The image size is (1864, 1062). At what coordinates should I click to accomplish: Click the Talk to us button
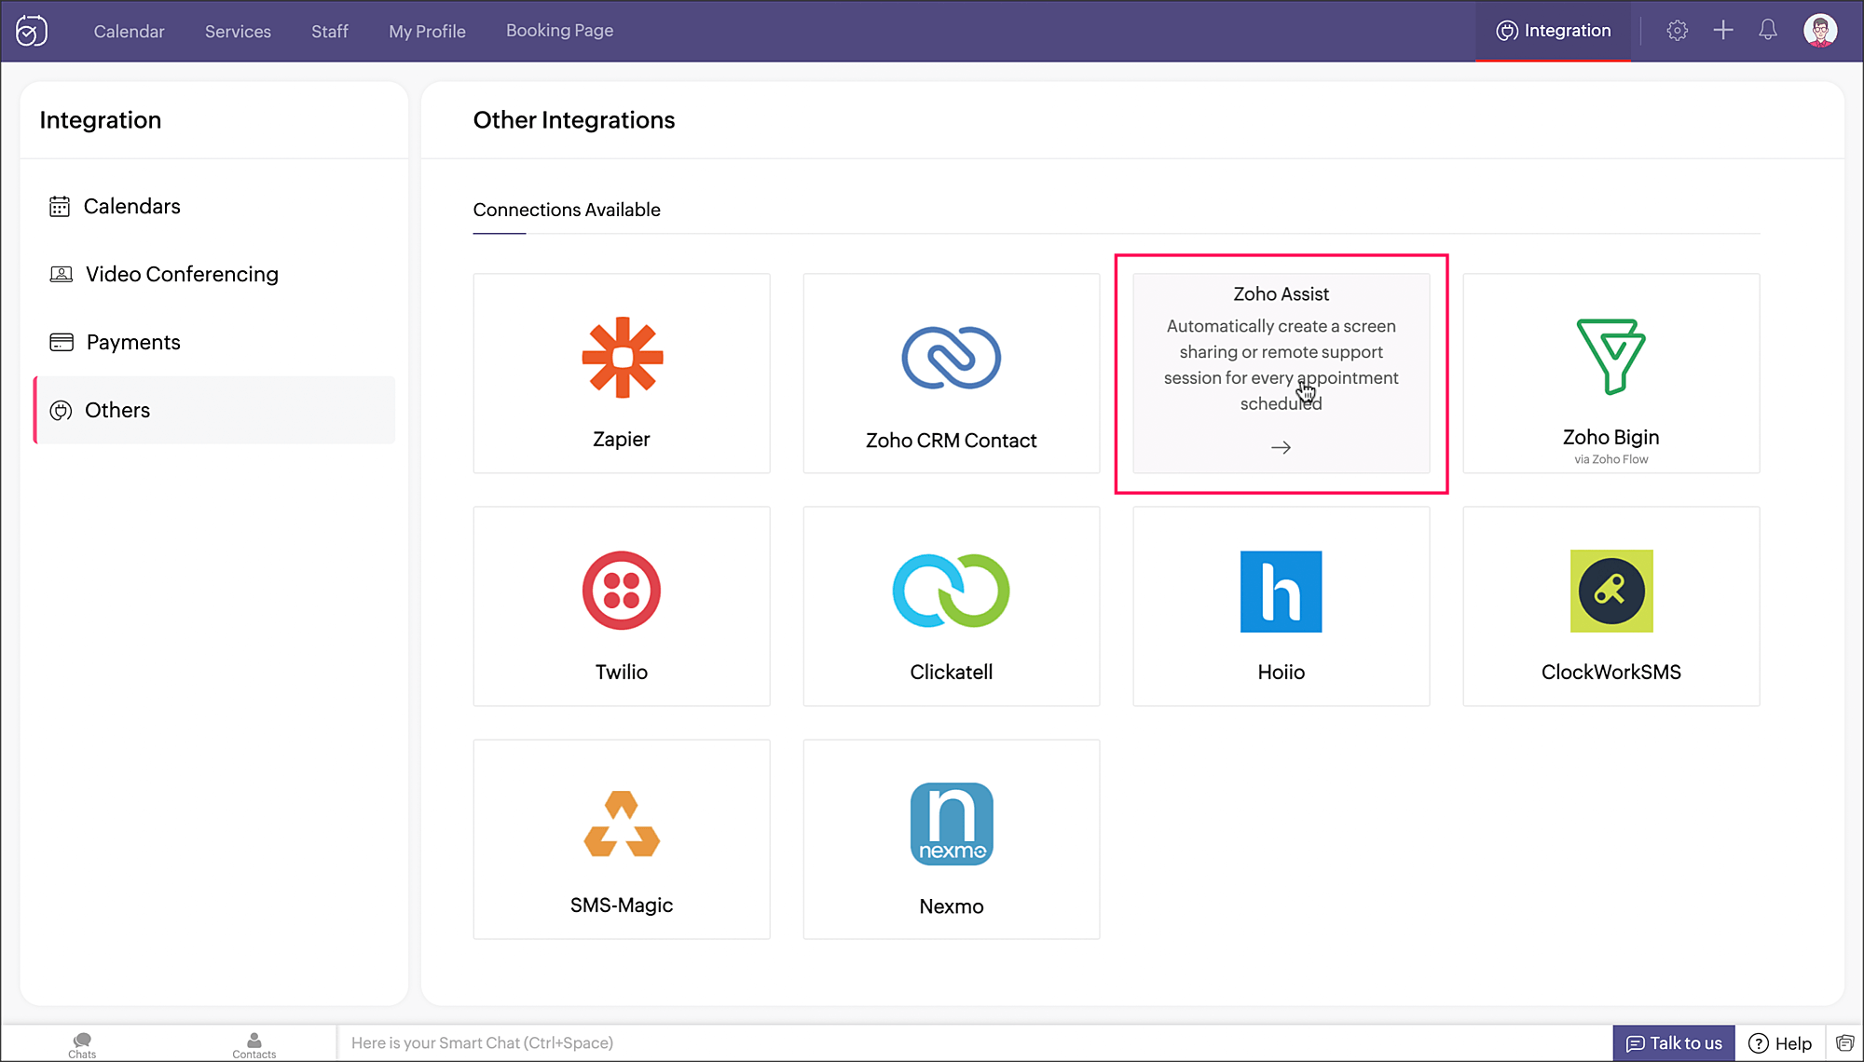point(1674,1043)
